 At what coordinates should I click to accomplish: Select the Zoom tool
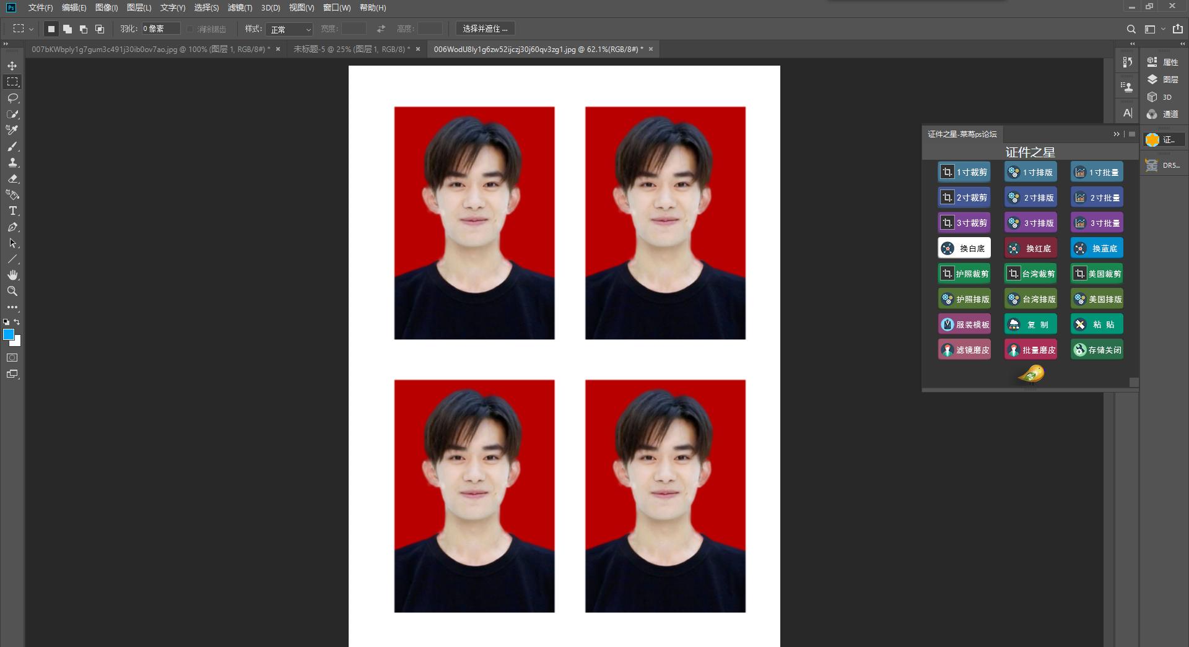pos(11,291)
